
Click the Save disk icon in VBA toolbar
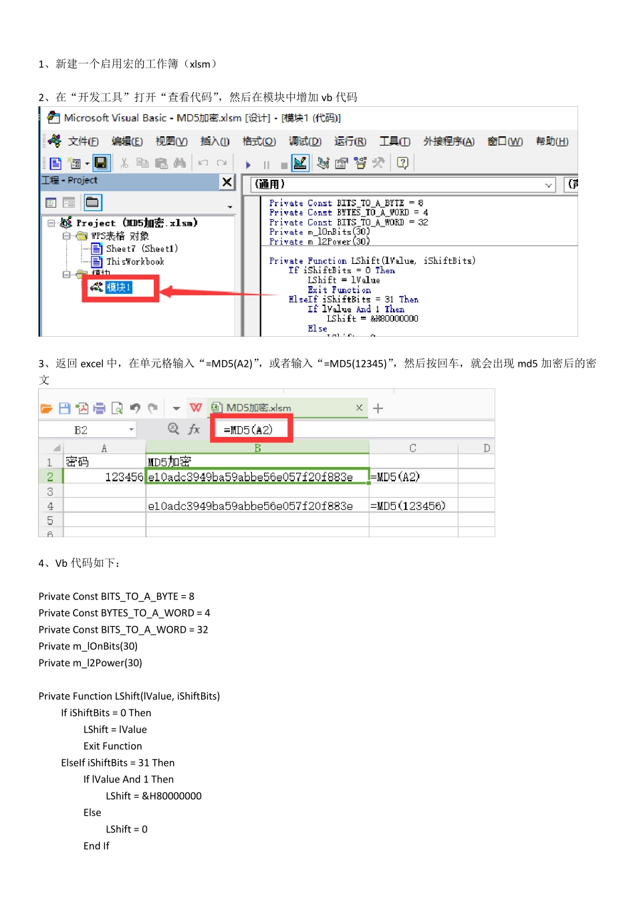(x=101, y=163)
